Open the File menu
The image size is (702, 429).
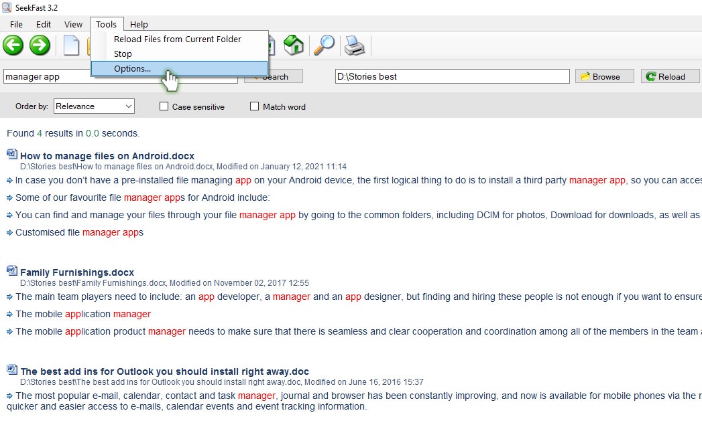click(x=16, y=25)
